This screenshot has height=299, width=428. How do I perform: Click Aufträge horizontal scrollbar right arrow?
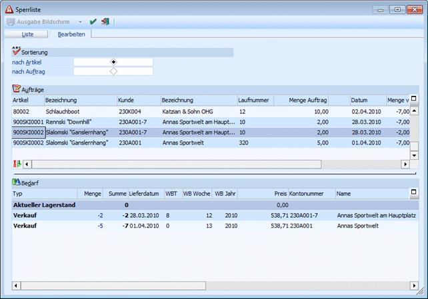tap(405, 164)
